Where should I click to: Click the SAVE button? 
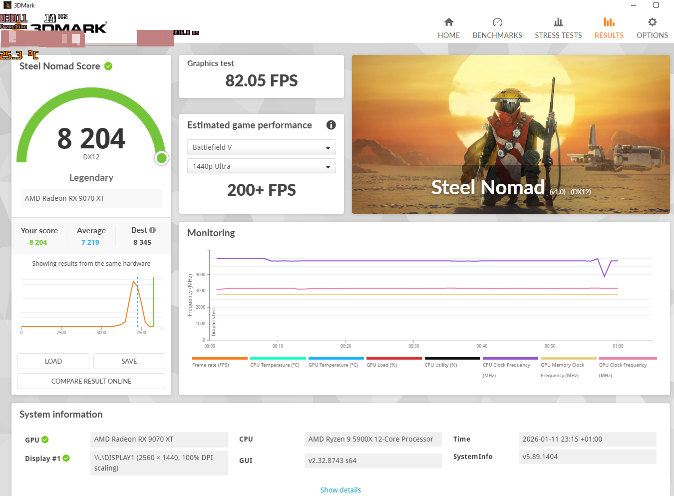129,361
